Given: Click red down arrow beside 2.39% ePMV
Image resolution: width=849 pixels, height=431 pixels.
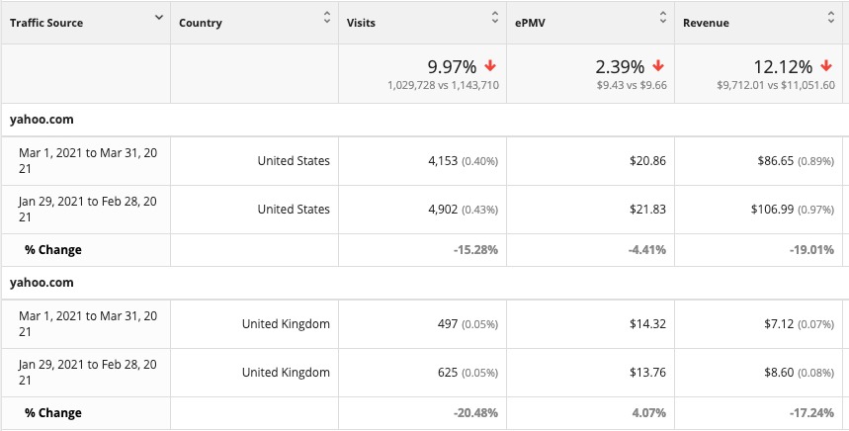Looking at the screenshot, I should (x=658, y=66).
